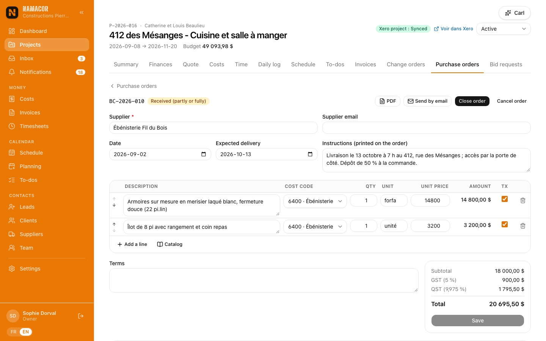Click into the Terms text area
Image resolution: width=546 pixels, height=341 pixels.
pyautogui.click(x=264, y=280)
